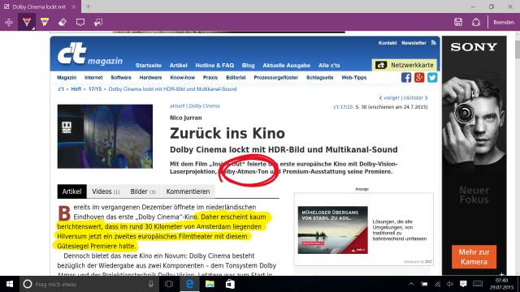Open the Blog section

click(x=248, y=66)
